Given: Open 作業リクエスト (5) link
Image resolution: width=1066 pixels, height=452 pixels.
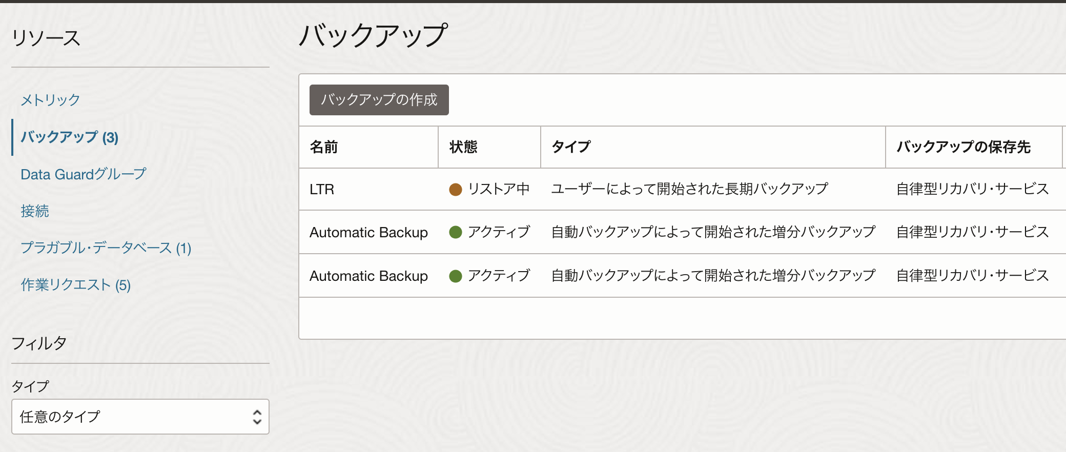Looking at the screenshot, I should click(x=76, y=285).
